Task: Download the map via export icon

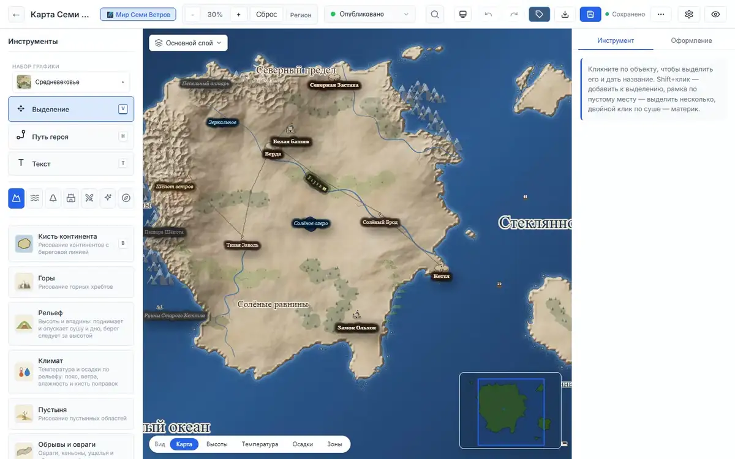Action: [x=565, y=14]
